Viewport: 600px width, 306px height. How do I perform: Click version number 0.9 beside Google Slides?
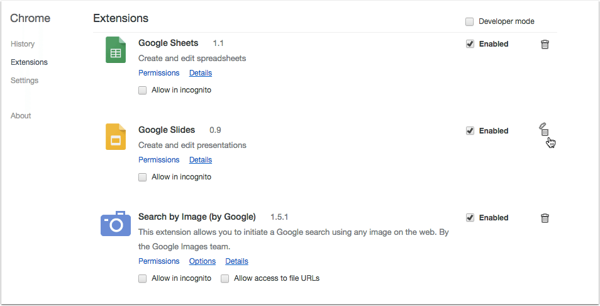click(215, 130)
